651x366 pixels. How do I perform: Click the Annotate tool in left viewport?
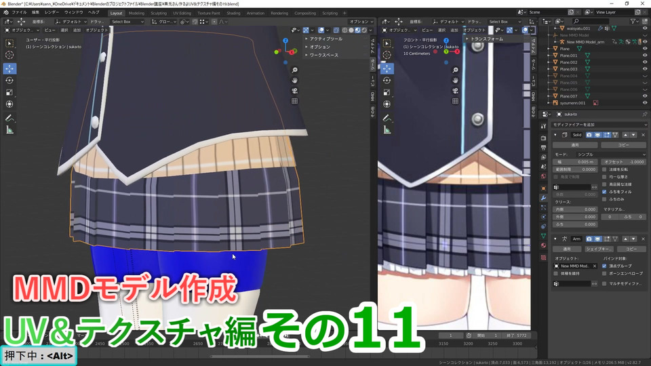click(x=9, y=117)
